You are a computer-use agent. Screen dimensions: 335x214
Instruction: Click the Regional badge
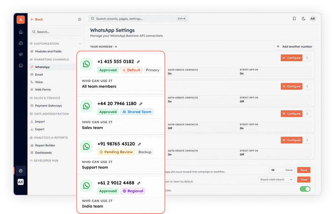pos(133,191)
